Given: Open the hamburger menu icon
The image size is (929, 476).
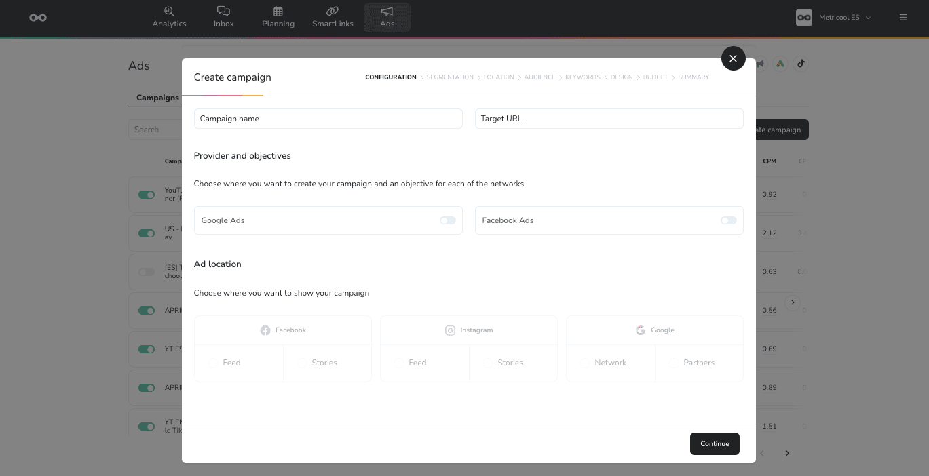Looking at the screenshot, I should [903, 18].
